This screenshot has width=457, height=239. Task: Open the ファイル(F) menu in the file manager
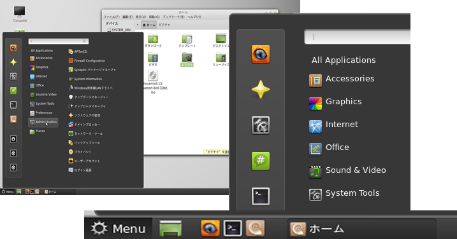[112, 17]
